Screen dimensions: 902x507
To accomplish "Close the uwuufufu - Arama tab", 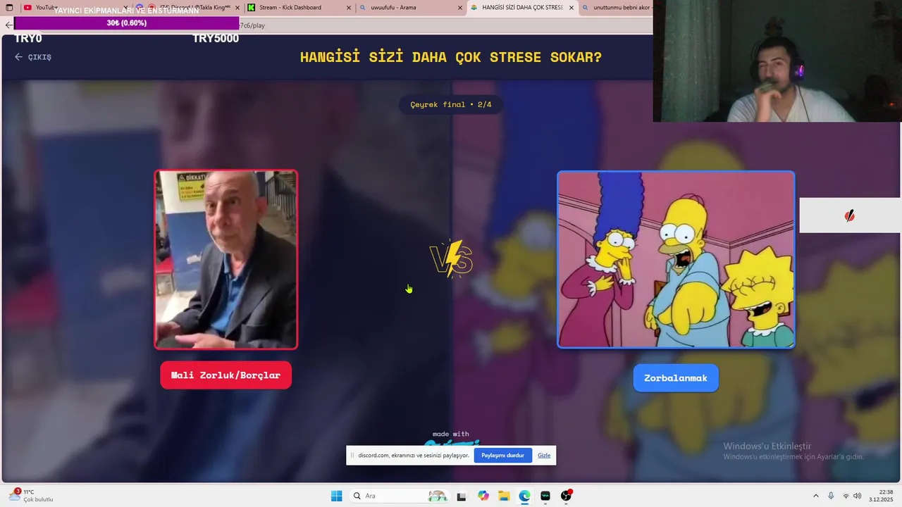I will coord(460,8).
